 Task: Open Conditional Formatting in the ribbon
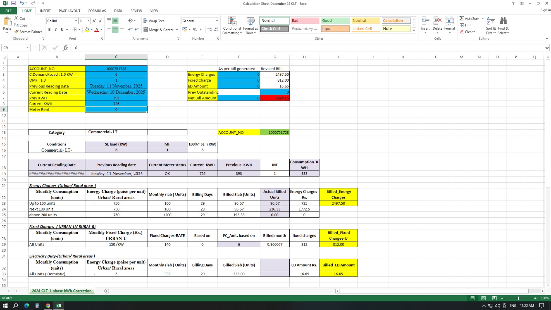(232, 26)
